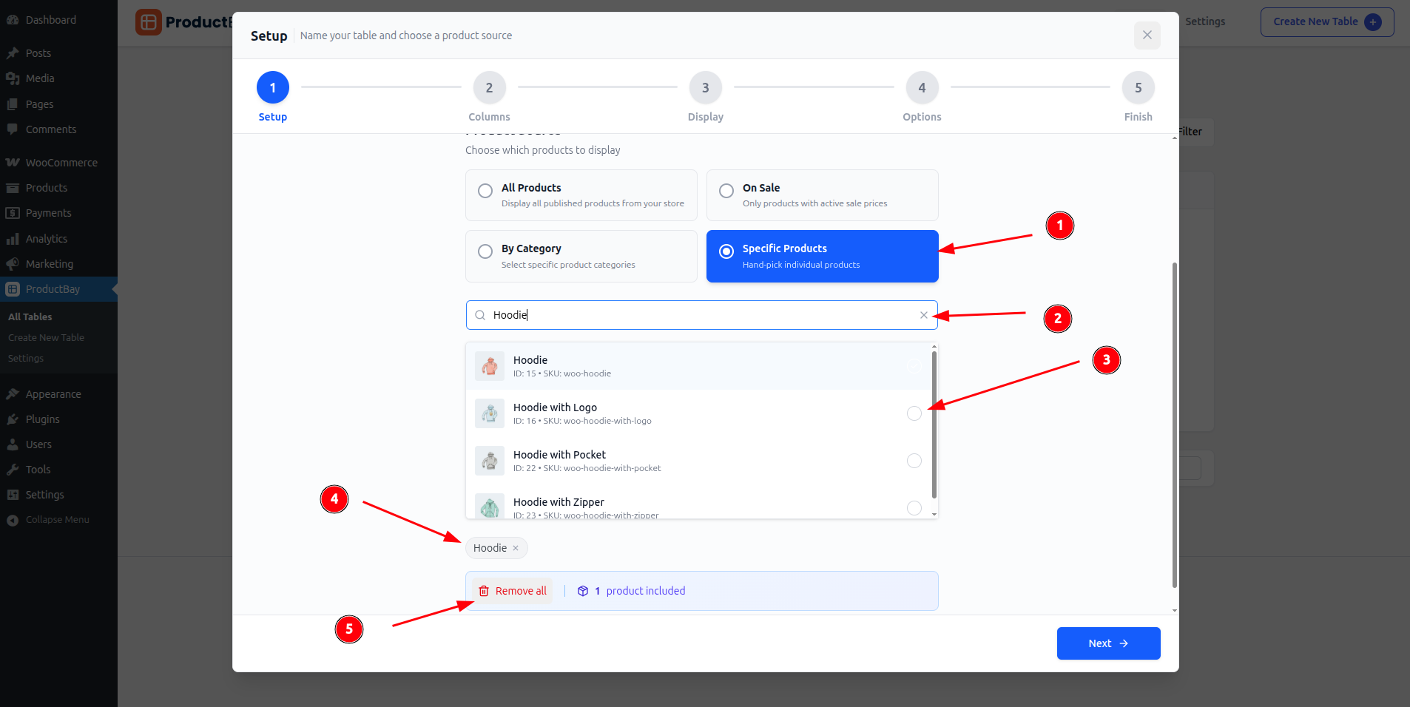The image size is (1410, 707).
Task: Collapse the WordPress admin menu
Action: click(48, 520)
